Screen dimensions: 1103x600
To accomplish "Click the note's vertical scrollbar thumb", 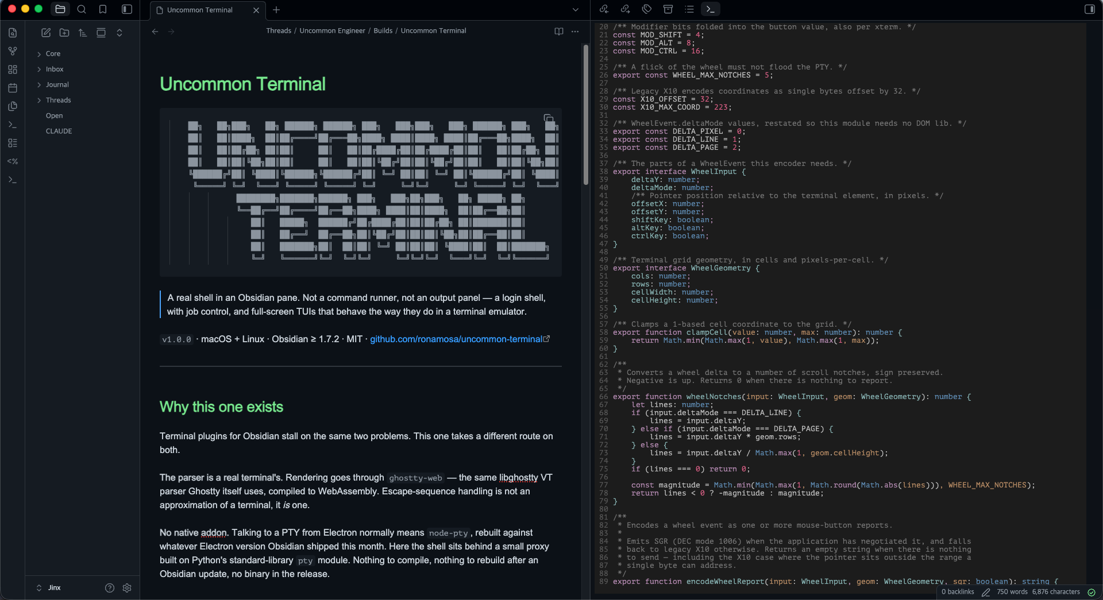I will click(585, 115).
